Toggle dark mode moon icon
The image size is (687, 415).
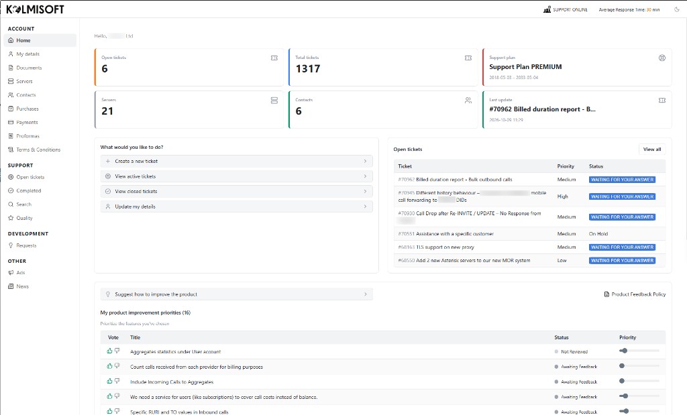point(677,9)
